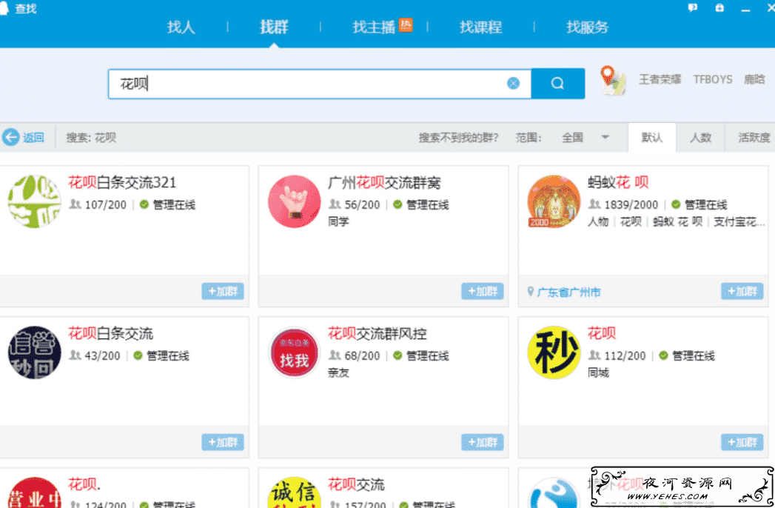Open the 蚂蚁花呗 group avatar
The image size is (775, 508).
point(554,201)
